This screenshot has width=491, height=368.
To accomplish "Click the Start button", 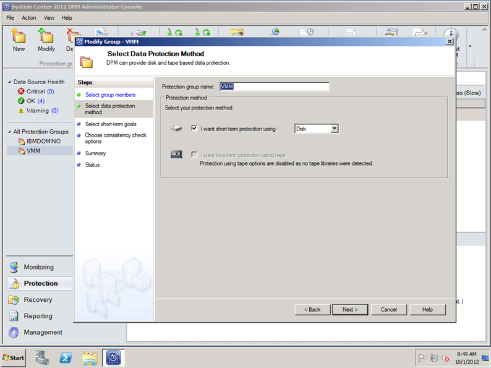I will (13, 357).
